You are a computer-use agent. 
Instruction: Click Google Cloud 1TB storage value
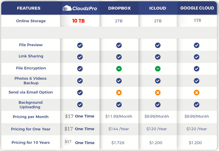pyautogui.click(x=197, y=21)
